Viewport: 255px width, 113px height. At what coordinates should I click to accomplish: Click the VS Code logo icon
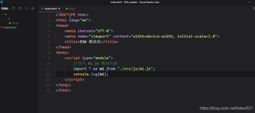[x=2, y=2]
